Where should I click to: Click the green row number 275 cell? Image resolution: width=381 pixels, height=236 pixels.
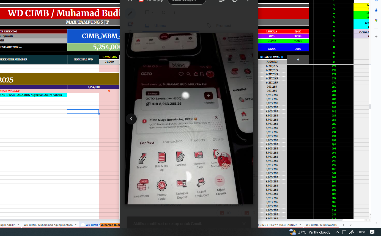(x=334, y=66)
